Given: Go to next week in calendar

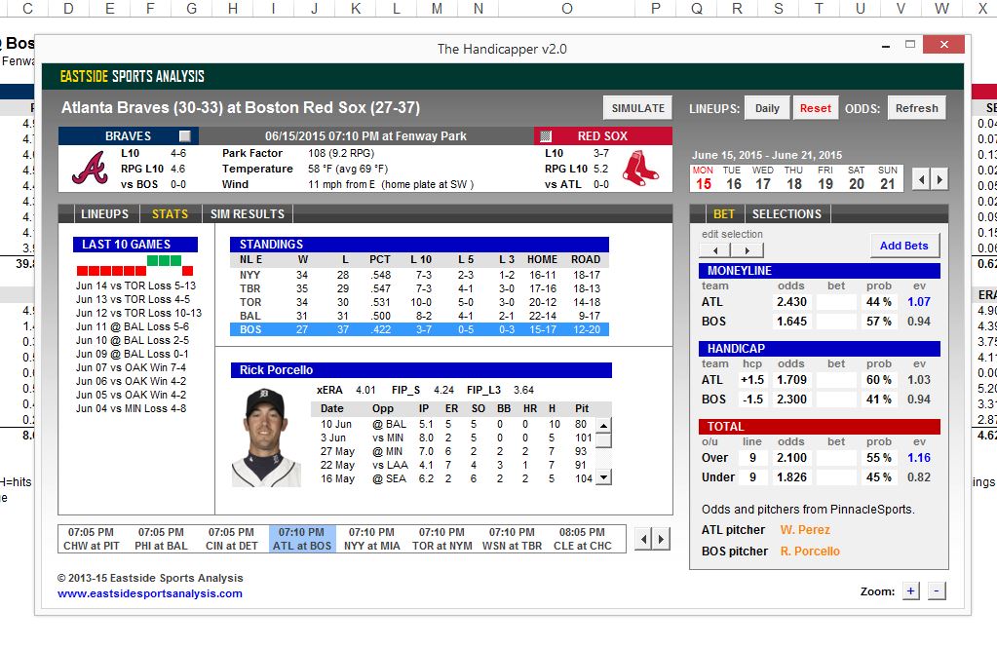Looking at the screenshot, I should (940, 178).
